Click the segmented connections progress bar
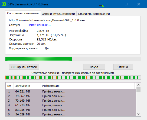This screenshot has height=120, width=147. pos(73,78)
